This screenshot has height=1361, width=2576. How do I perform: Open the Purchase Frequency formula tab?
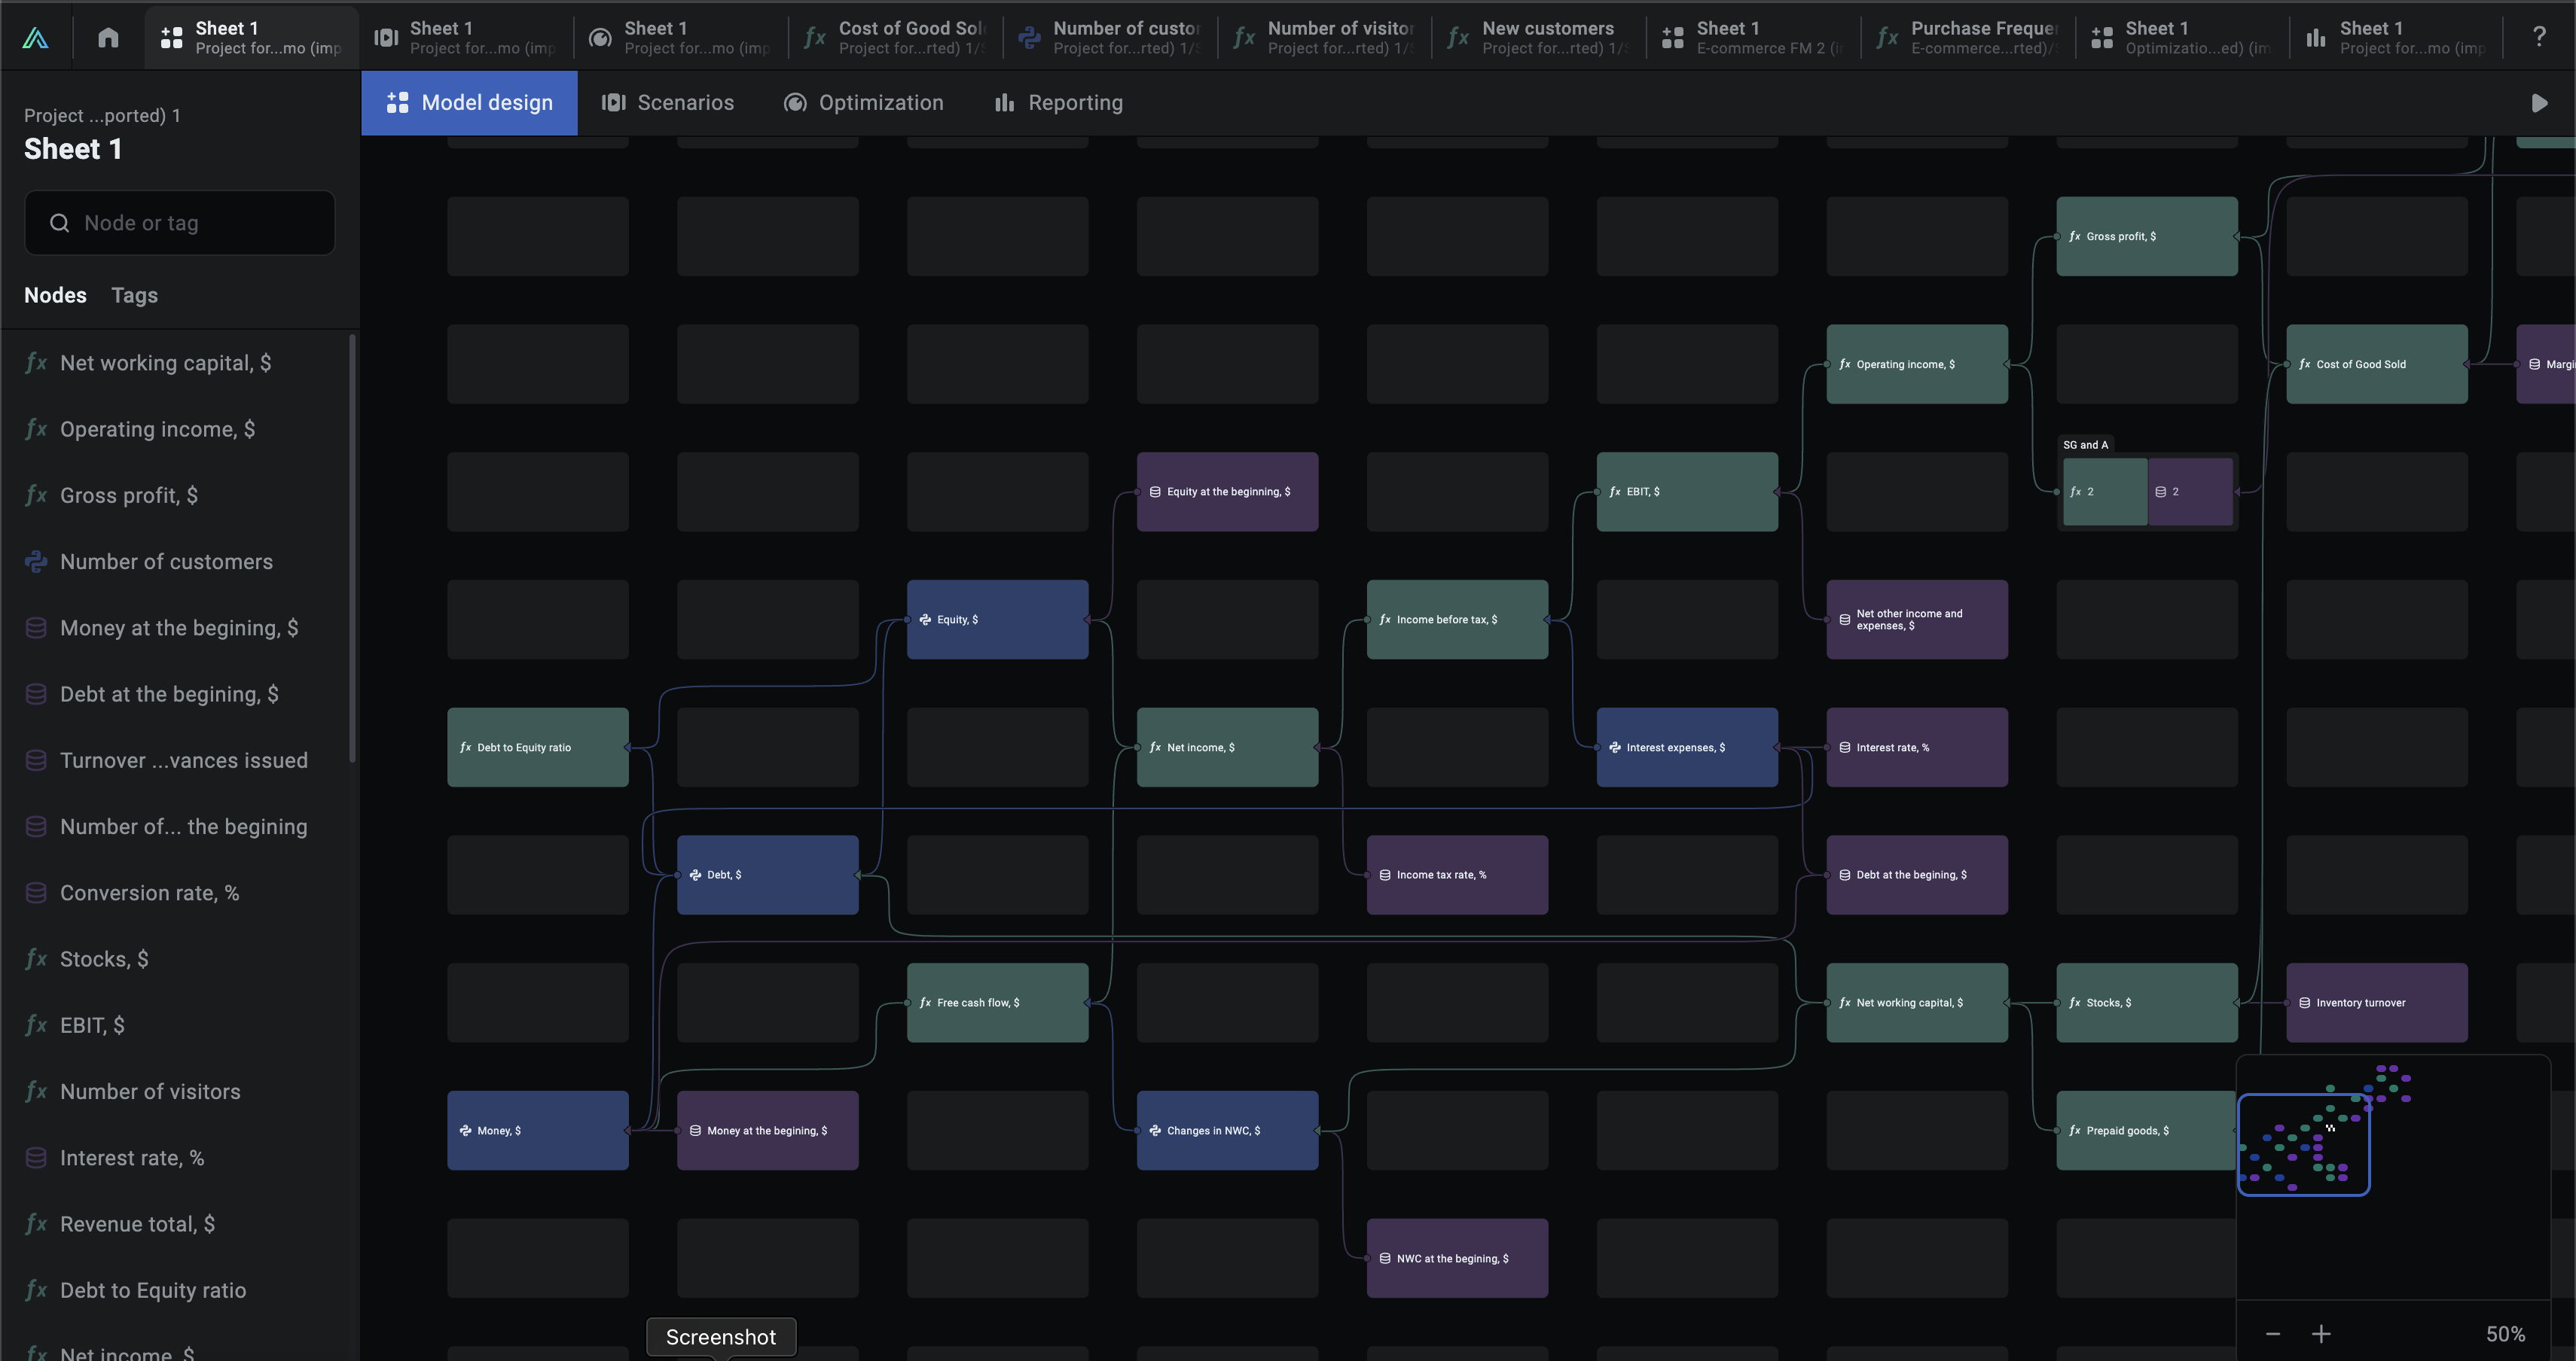tap(1968, 37)
